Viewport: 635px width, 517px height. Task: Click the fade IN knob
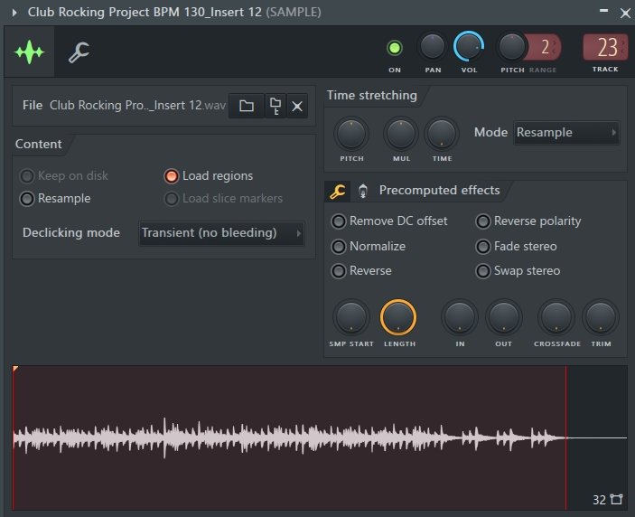coord(460,317)
